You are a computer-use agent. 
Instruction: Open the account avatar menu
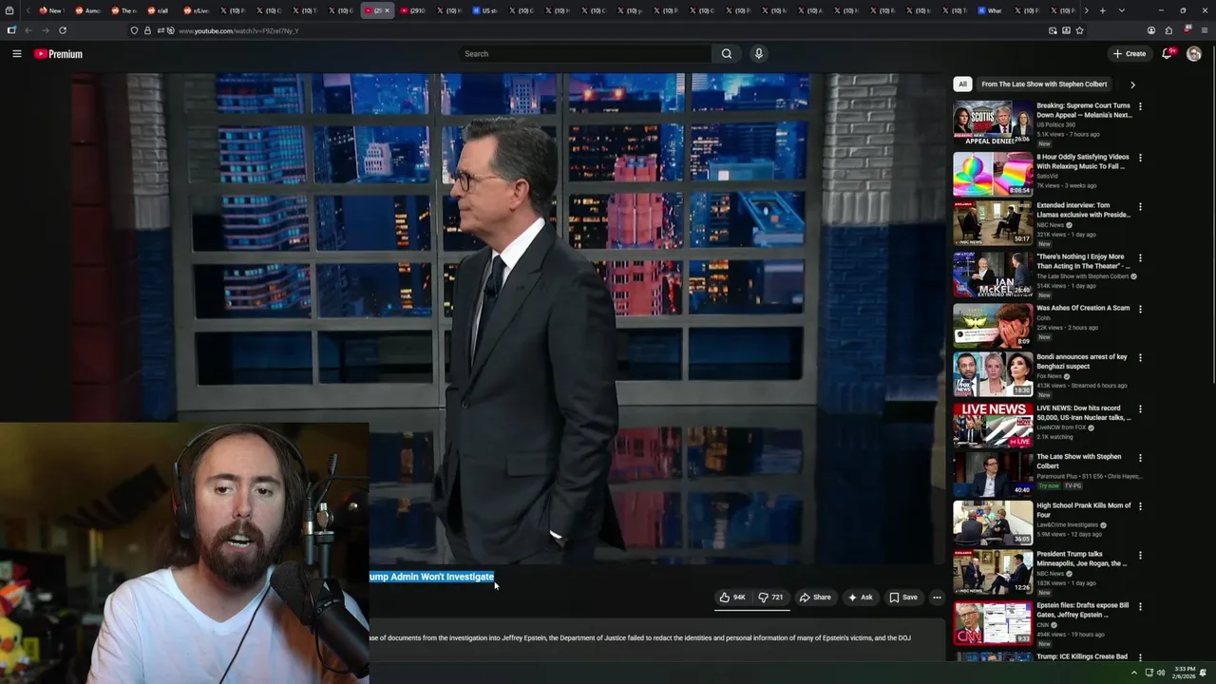[x=1194, y=54]
